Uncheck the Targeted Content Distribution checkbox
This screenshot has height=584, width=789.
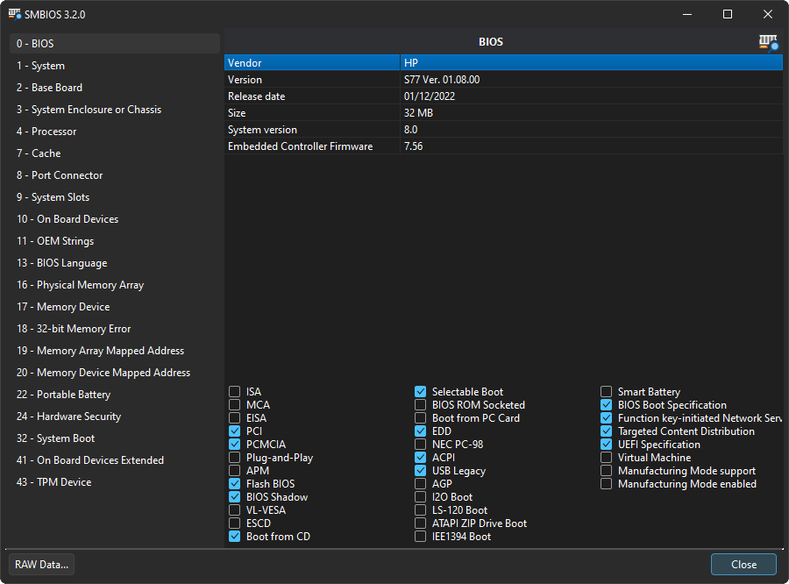coord(607,431)
